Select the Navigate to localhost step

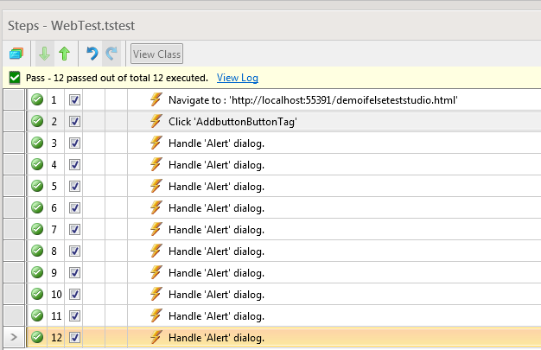[x=312, y=100]
